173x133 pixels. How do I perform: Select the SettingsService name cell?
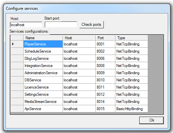pos(43,94)
